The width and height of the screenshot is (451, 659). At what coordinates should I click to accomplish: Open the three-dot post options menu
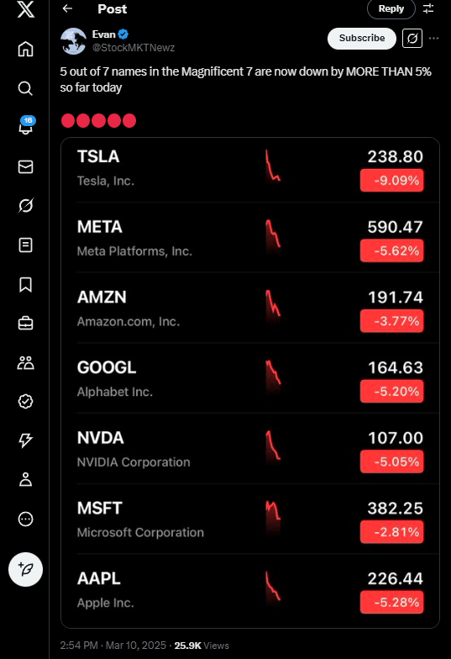pyautogui.click(x=433, y=39)
